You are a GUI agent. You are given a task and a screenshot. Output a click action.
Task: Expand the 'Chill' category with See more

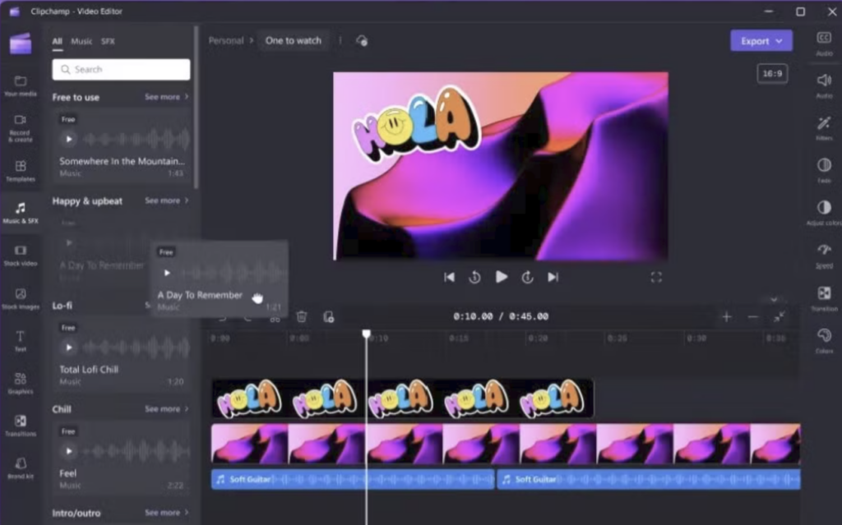tap(164, 409)
